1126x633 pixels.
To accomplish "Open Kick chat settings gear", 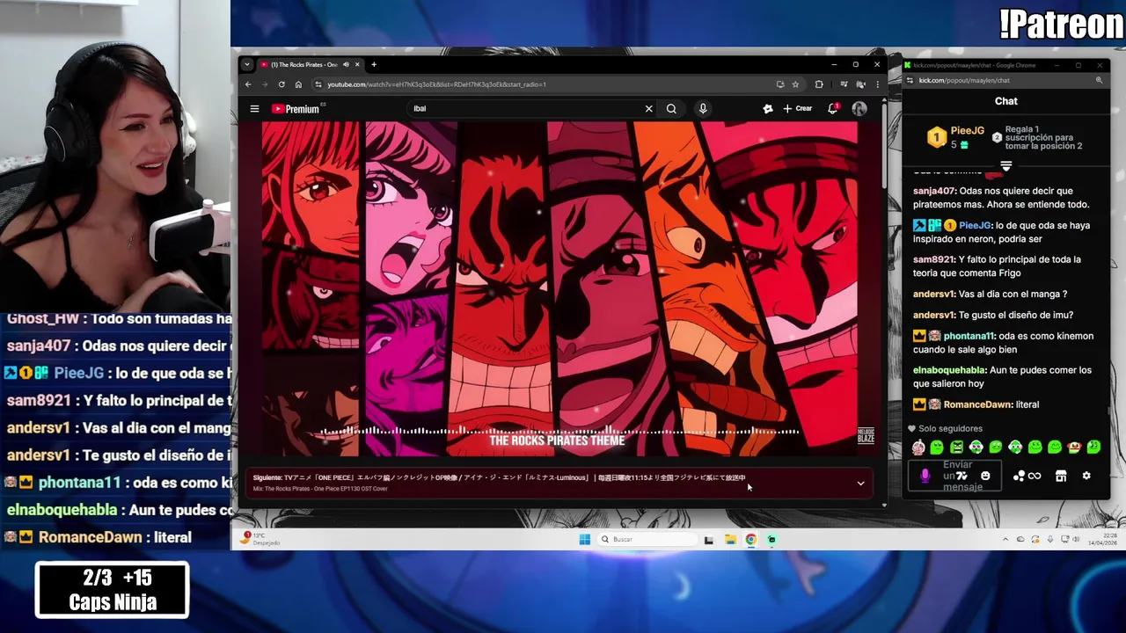I will pyautogui.click(x=1086, y=476).
